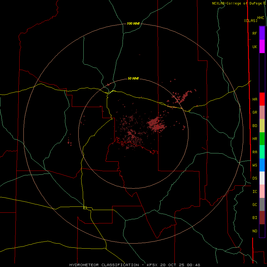Click the "100 NMI" range ring label
Viewport: 267px width, 267px height.
click(x=133, y=23)
